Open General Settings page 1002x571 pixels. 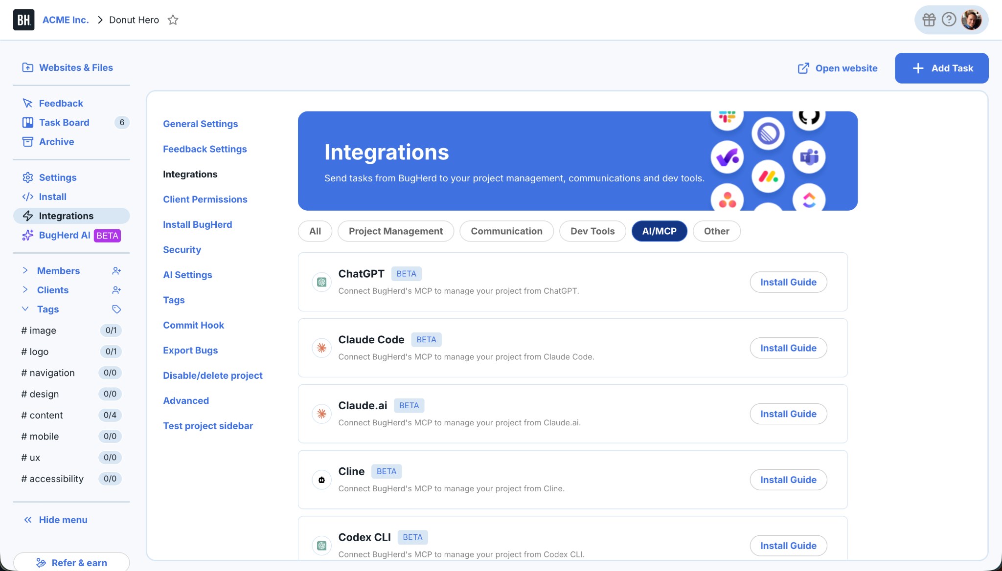click(x=201, y=124)
